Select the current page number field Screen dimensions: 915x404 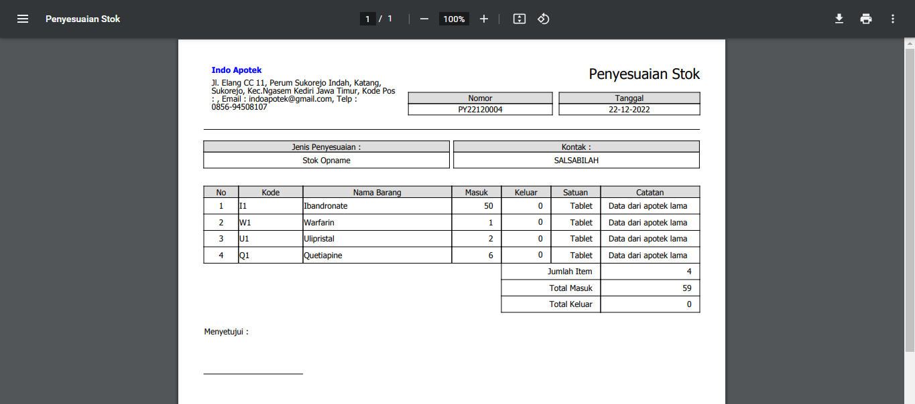click(x=367, y=19)
